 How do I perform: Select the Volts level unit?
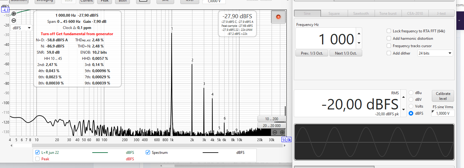tap(411, 106)
